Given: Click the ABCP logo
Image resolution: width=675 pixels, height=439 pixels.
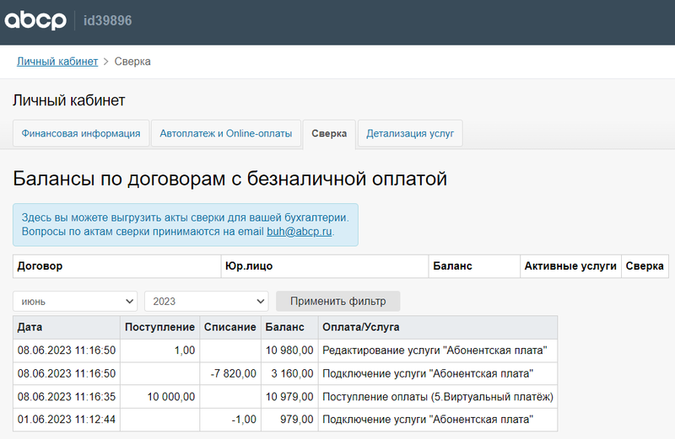Looking at the screenshot, I should [35, 21].
